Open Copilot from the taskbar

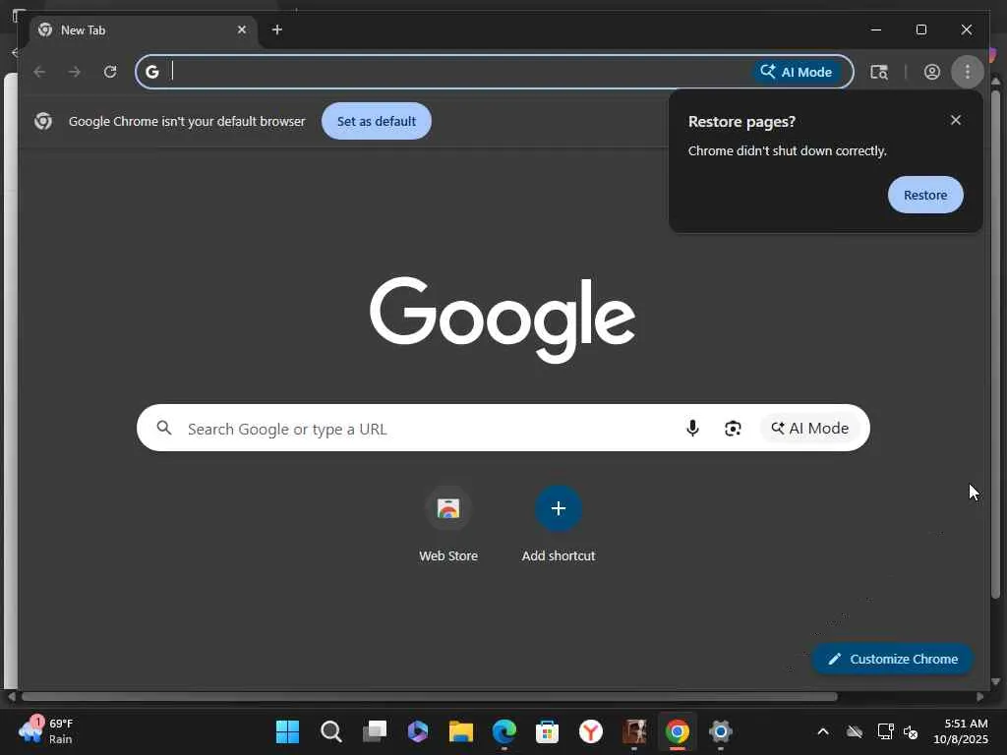click(x=417, y=731)
